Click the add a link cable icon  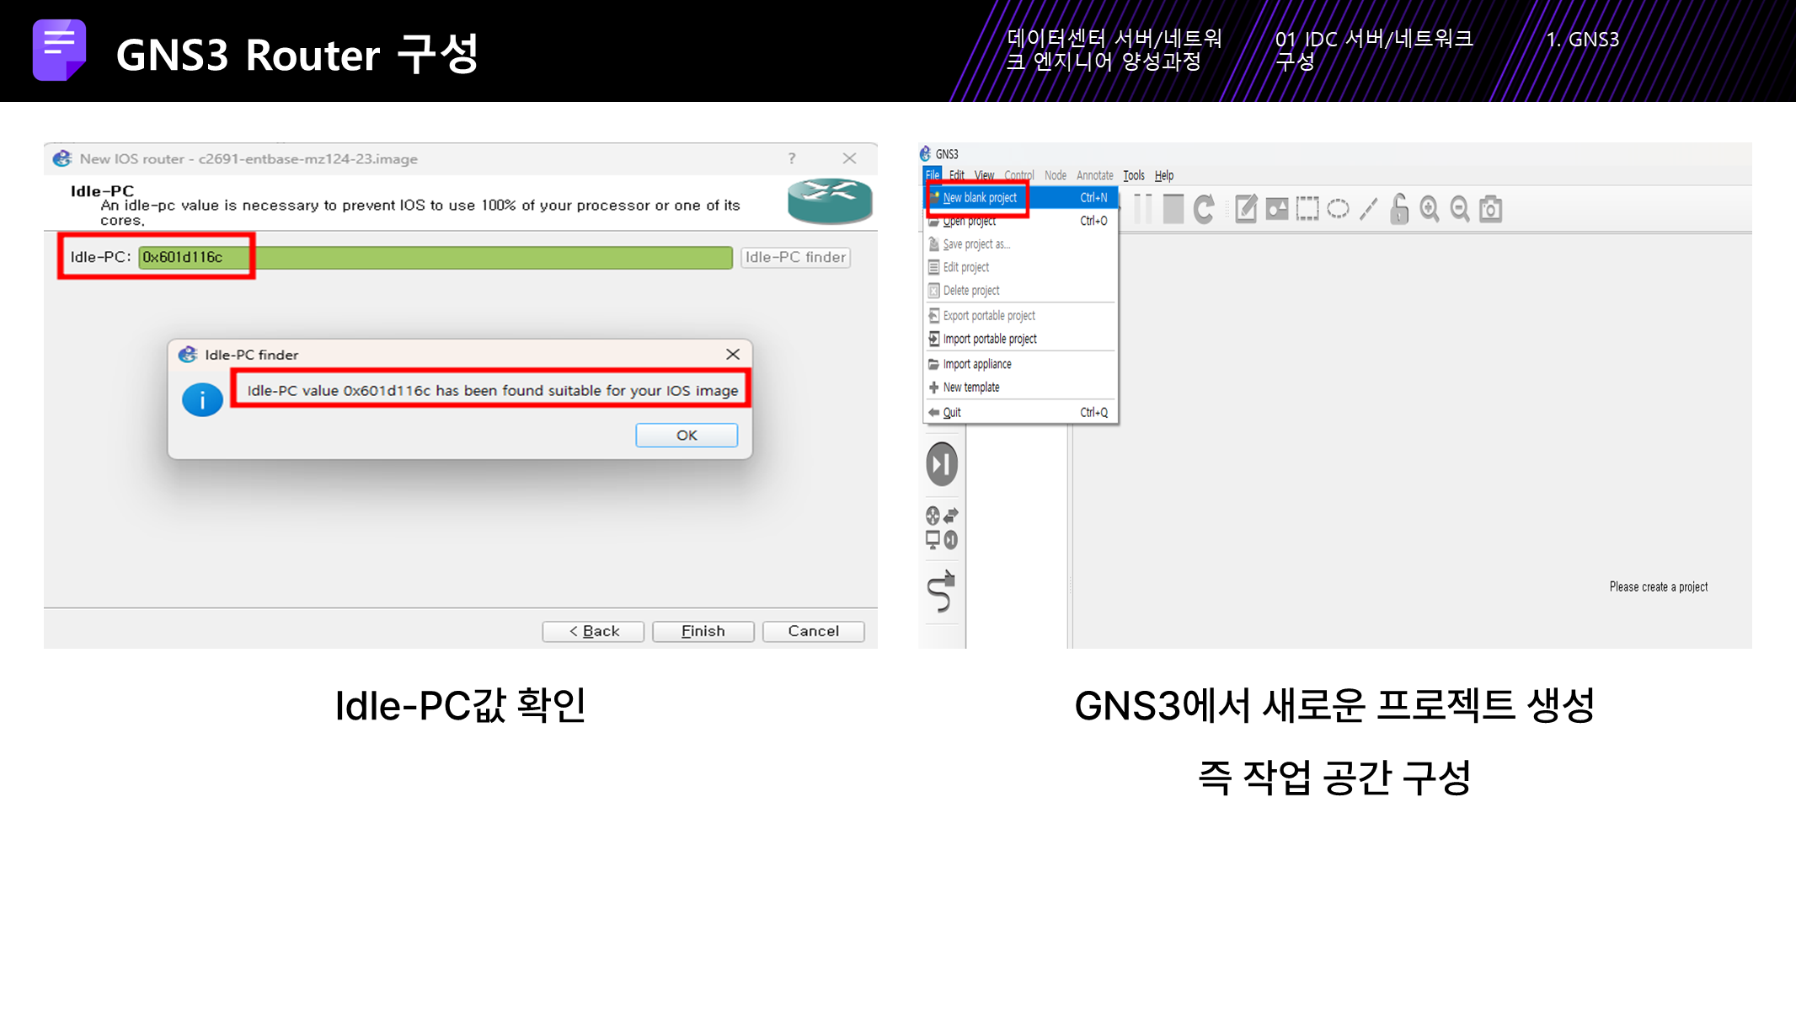941,591
